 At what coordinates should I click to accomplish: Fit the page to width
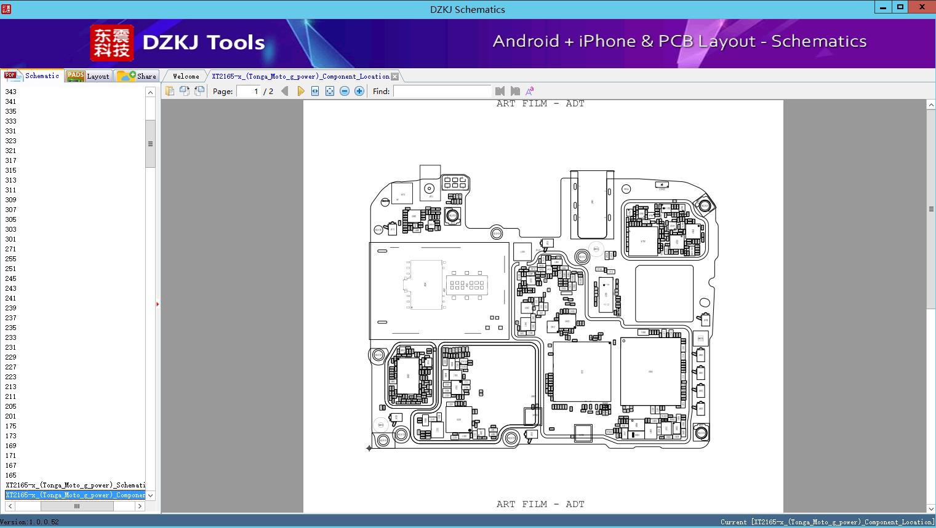pos(315,91)
